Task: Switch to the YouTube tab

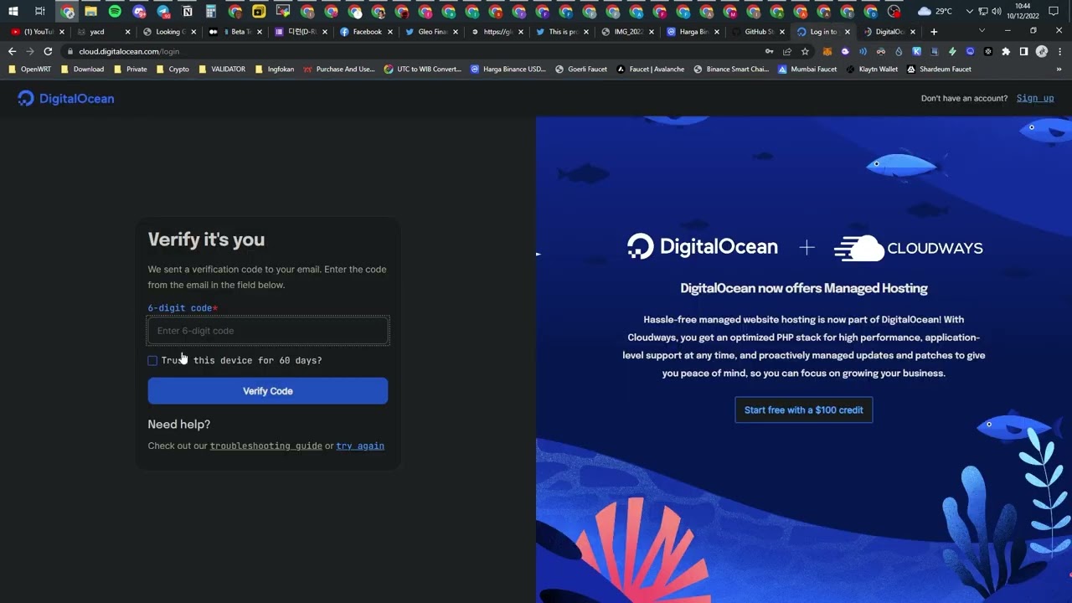Action: pyautogui.click(x=38, y=32)
